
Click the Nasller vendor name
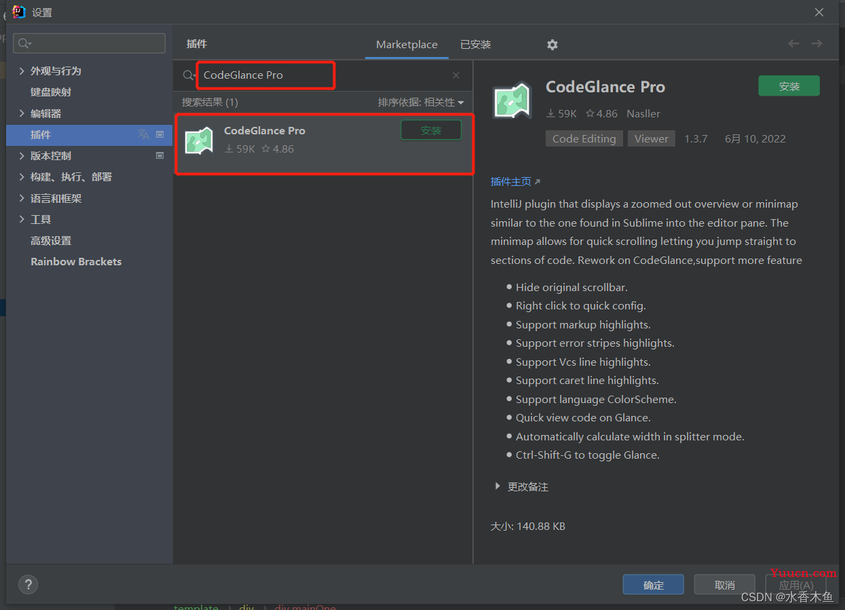(x=643, y=114)
